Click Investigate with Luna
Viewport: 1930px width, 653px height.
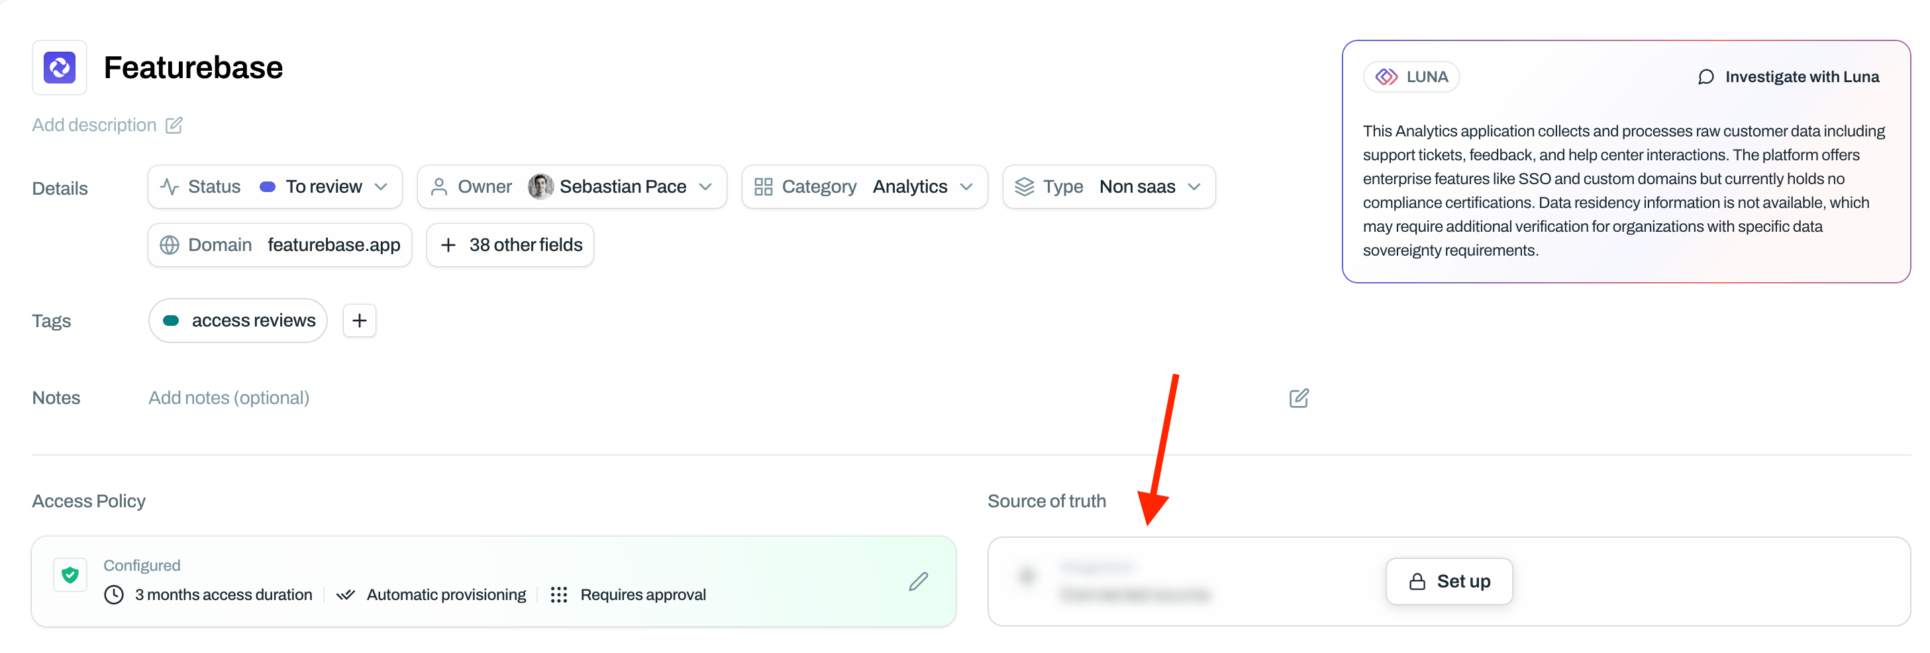(x=1788, y=77)
